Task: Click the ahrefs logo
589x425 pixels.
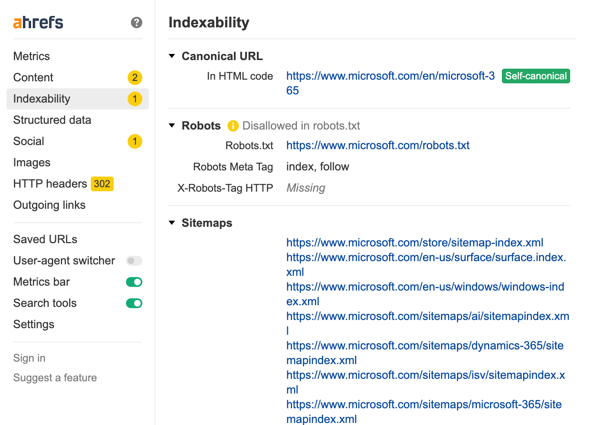Action: tap(38, 22)
